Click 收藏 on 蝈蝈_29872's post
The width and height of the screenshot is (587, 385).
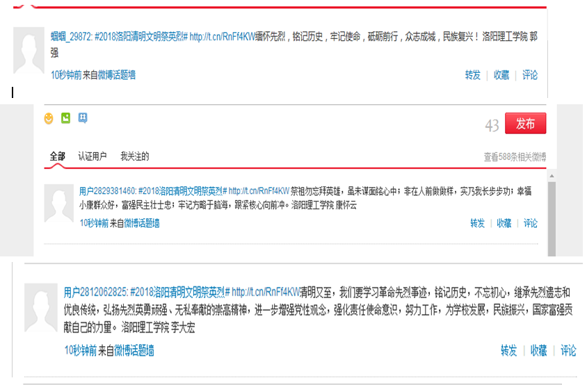501,75
